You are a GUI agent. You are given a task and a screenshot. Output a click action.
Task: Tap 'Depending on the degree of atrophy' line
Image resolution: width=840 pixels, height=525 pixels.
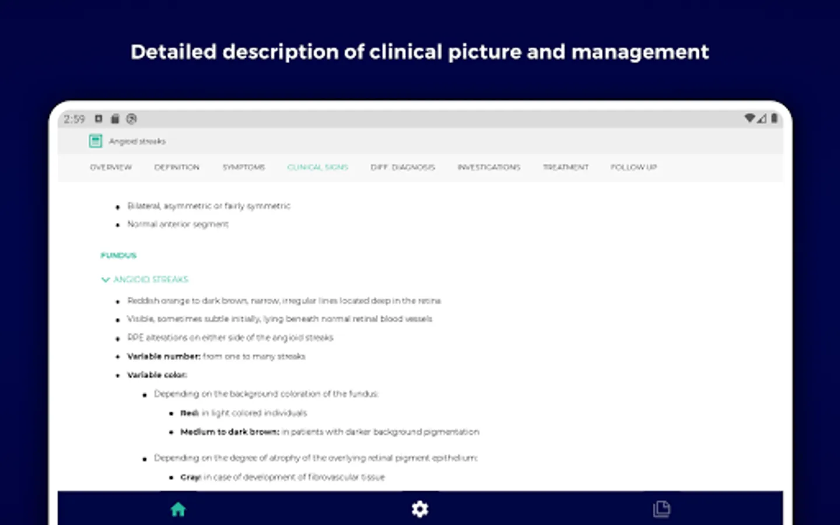tap(316, 459)
